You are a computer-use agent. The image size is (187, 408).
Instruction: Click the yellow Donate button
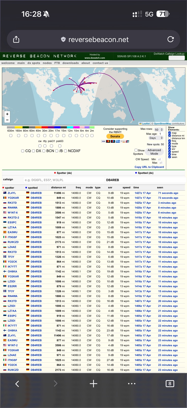[115, 136]
